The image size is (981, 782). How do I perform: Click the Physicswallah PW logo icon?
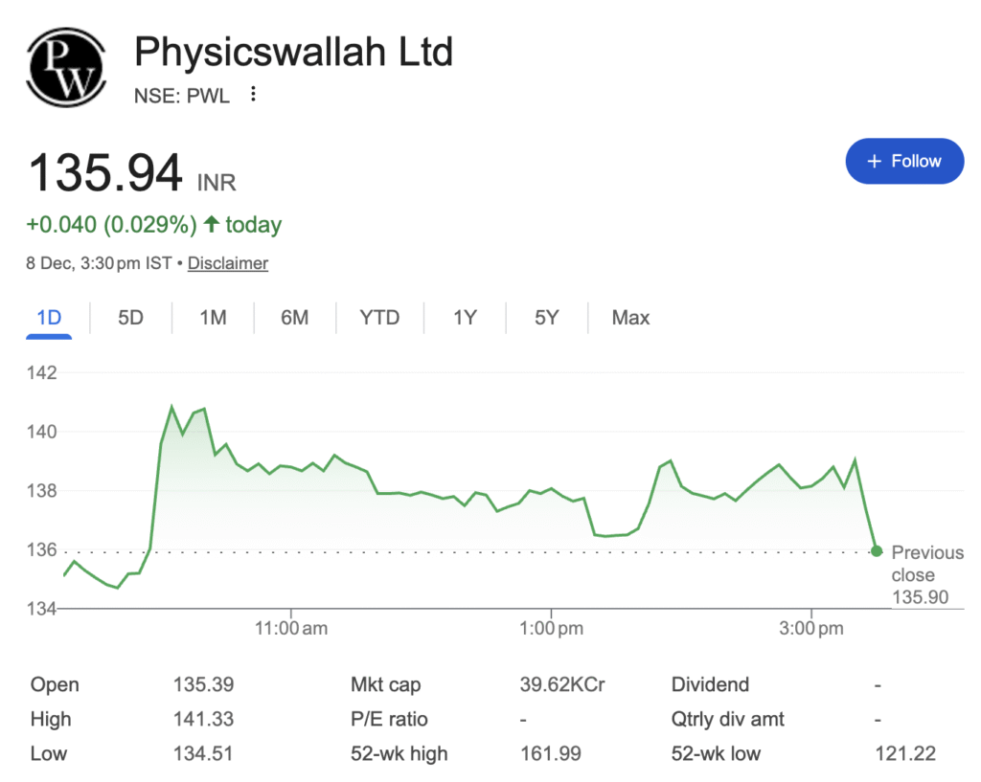(65, 66)
